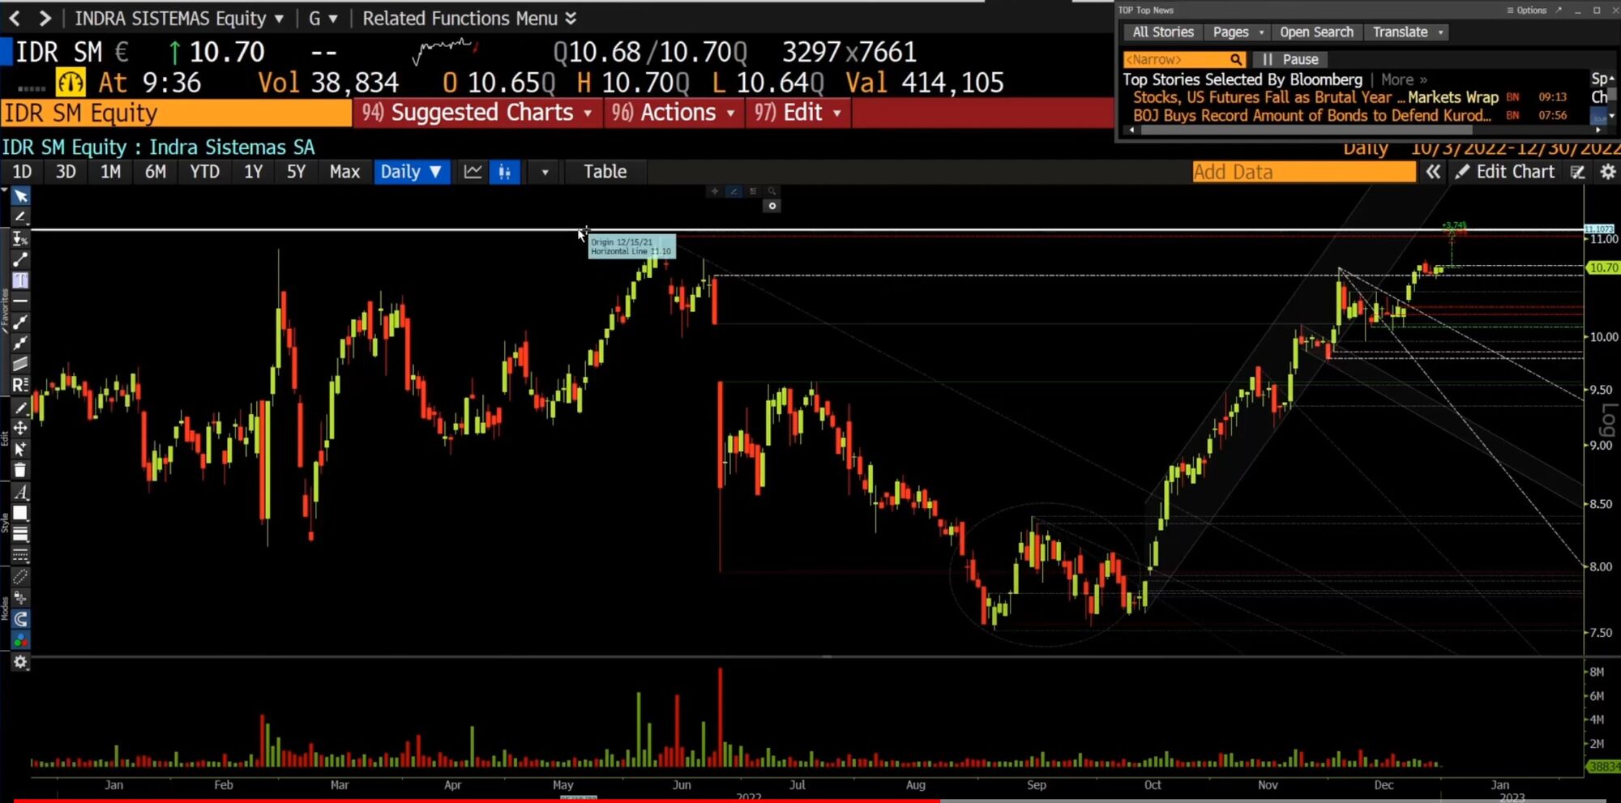The height and width of the screenshot is (803, 1621).
Task: Select All Stories in Top News
Action: (1163, 32)
